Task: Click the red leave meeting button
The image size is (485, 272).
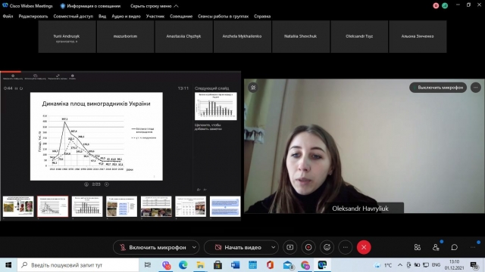Action: click(364, 247)
